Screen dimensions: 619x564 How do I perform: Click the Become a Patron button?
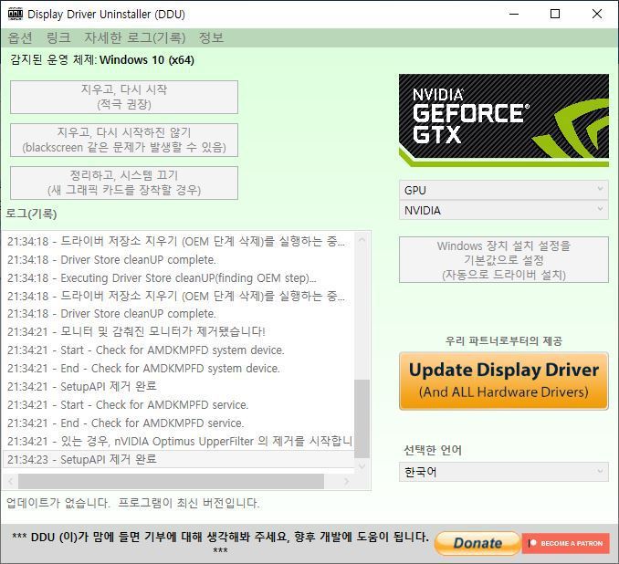[566, 544]
